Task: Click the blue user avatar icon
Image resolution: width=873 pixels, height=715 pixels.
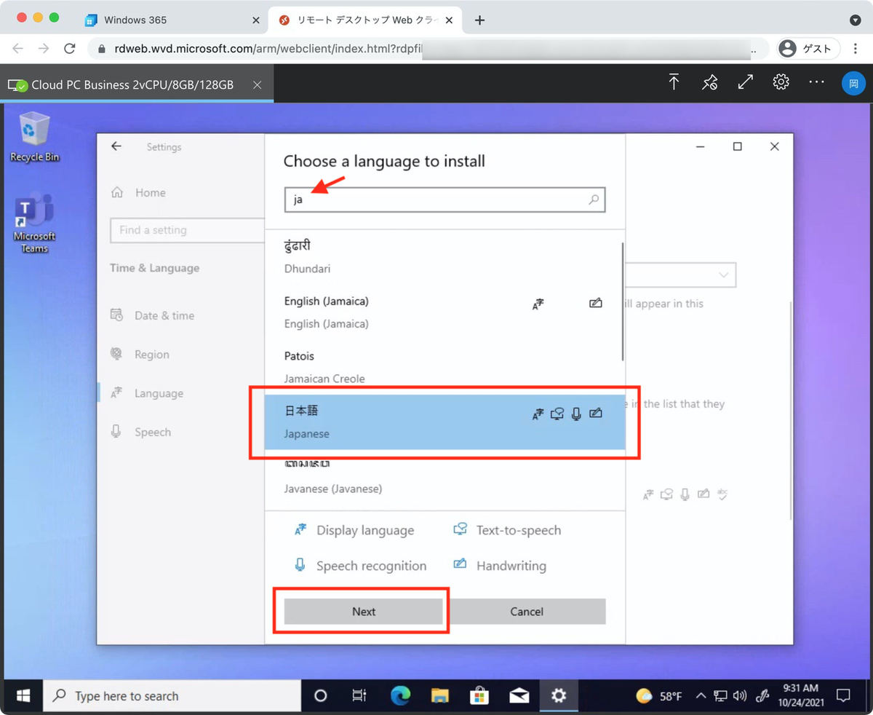Action: 853,83
